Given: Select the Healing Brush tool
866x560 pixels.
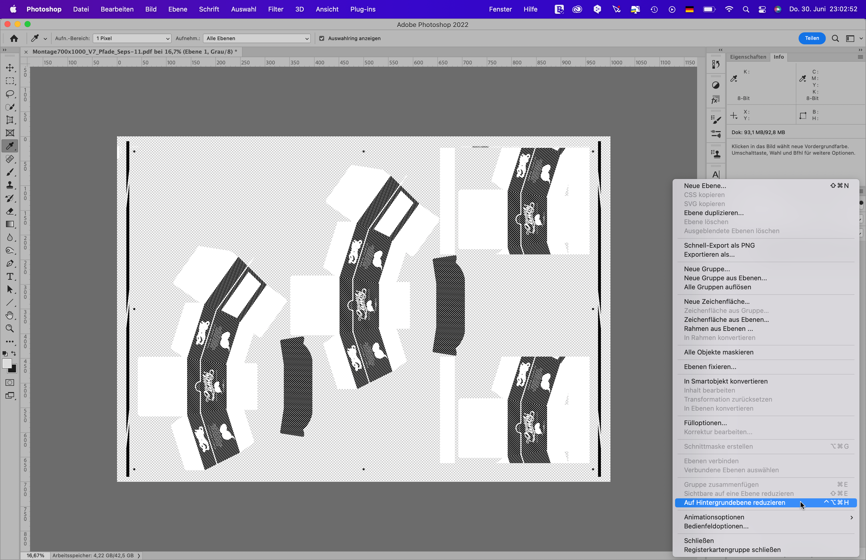Looking at the screenshot, I should [x=10, y=159].
